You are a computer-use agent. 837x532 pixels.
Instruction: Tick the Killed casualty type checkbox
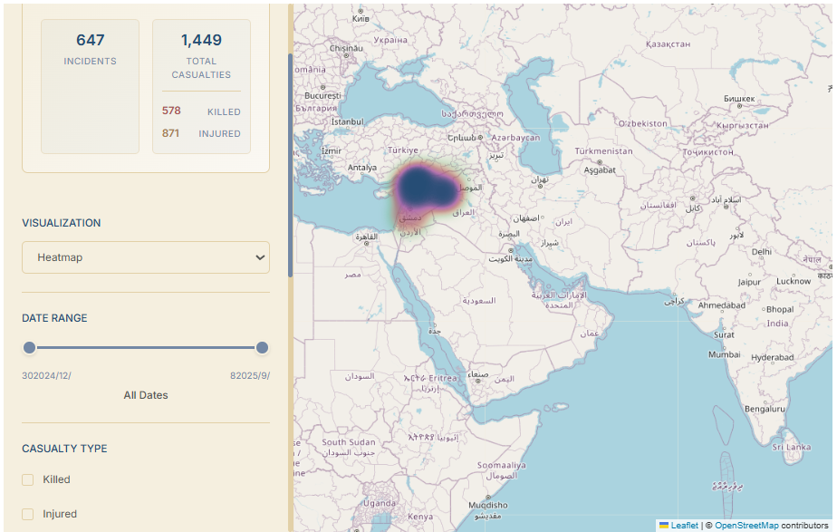(28, 479)
